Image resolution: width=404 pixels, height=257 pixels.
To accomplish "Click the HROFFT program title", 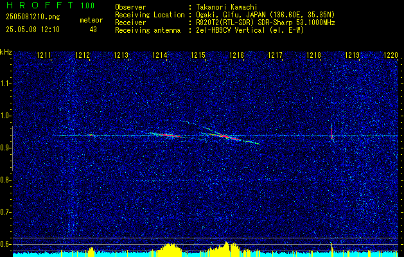I will point(40,5).
